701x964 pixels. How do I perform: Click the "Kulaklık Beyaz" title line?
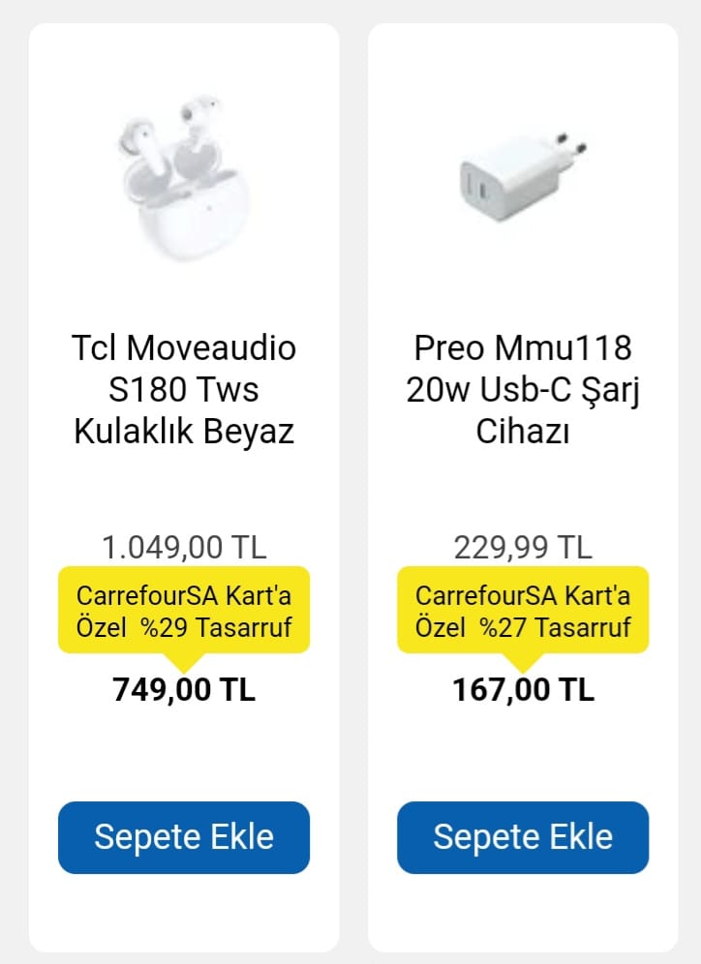click(184, 431)
